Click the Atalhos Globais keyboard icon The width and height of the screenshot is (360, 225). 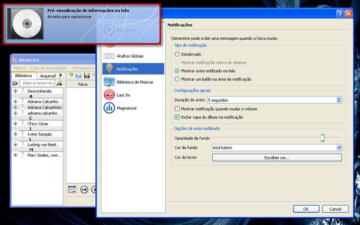point(109,56)
